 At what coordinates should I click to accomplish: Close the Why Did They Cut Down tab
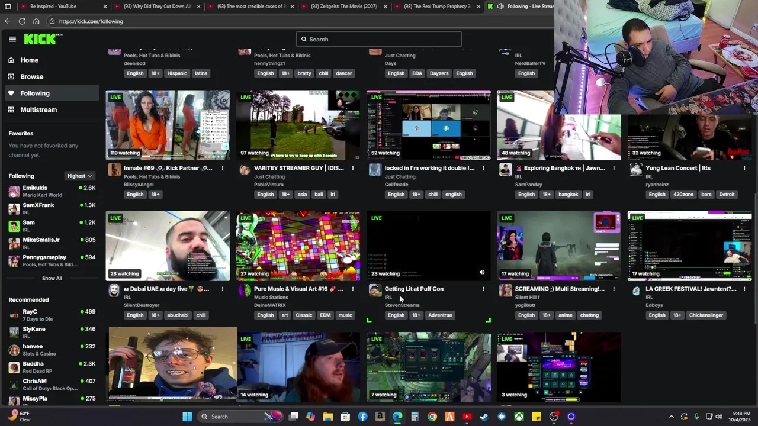tap(198, 7)
